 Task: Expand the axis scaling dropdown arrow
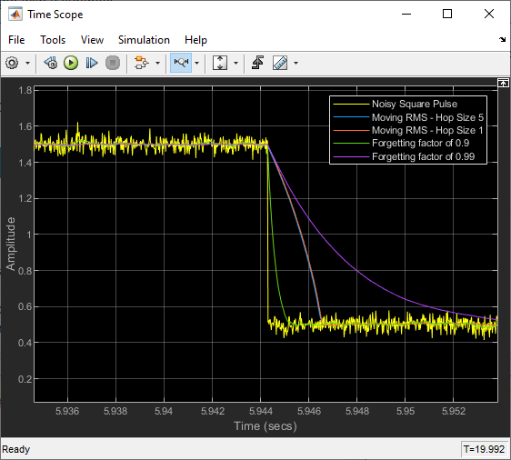point(235,64)
